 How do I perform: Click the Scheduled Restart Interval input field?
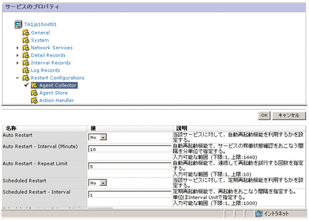tap(130, 195)
